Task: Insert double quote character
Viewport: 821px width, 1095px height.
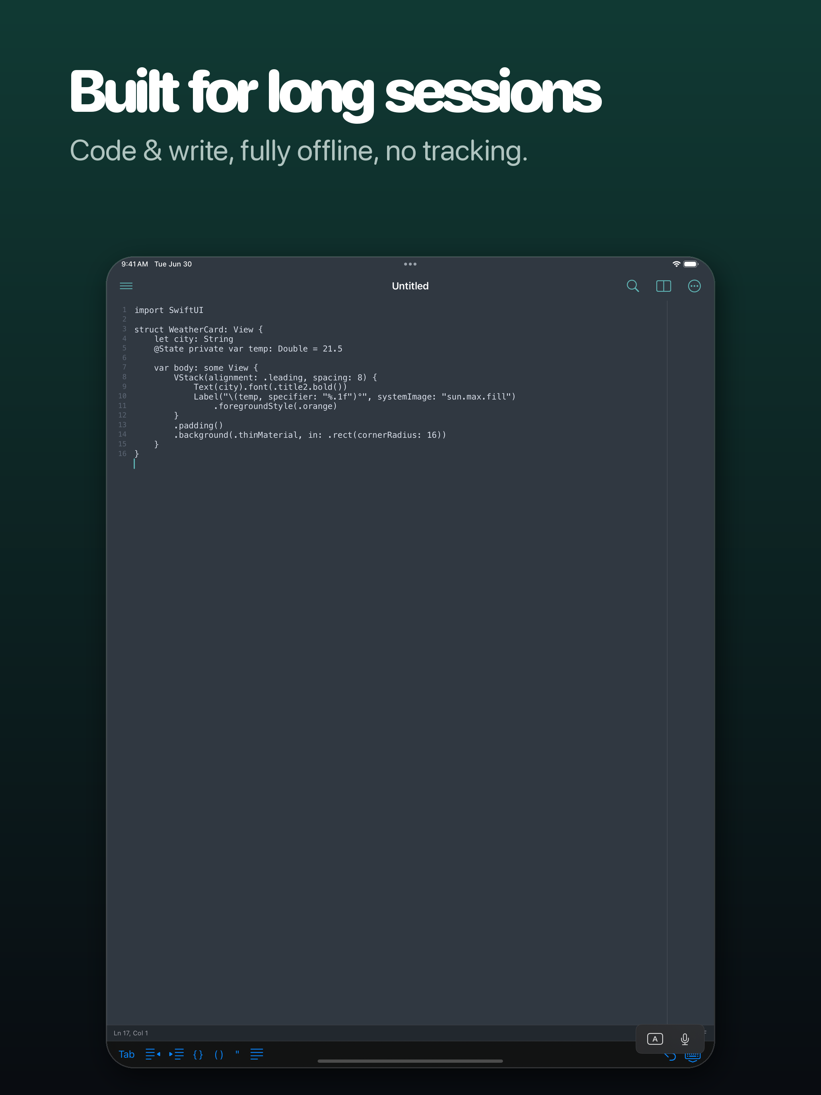Action: tap(237, 1053)
